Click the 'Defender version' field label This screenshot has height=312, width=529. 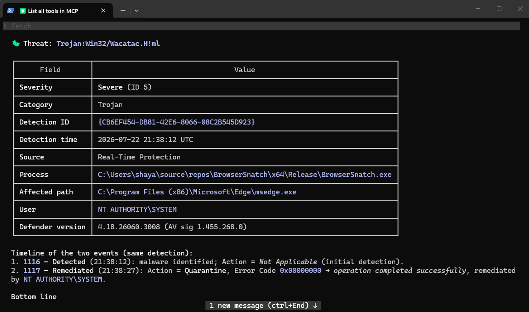tap(52, 227)
